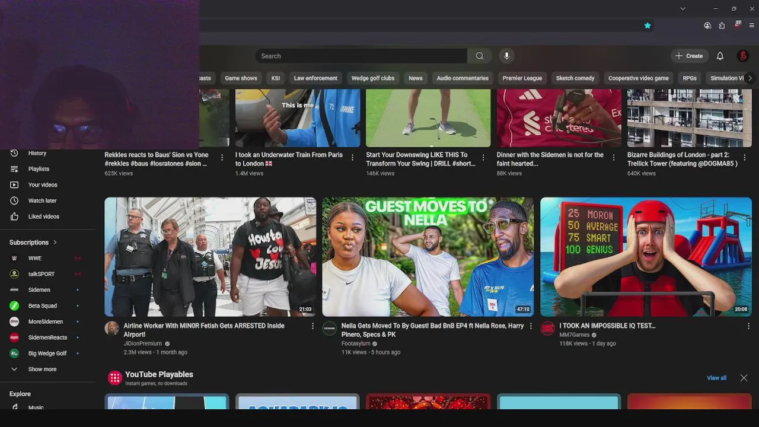The height and width of the screenshot is (427, 759).
Task: Open JiDionPremium channel name link
Action: [142, 343]
